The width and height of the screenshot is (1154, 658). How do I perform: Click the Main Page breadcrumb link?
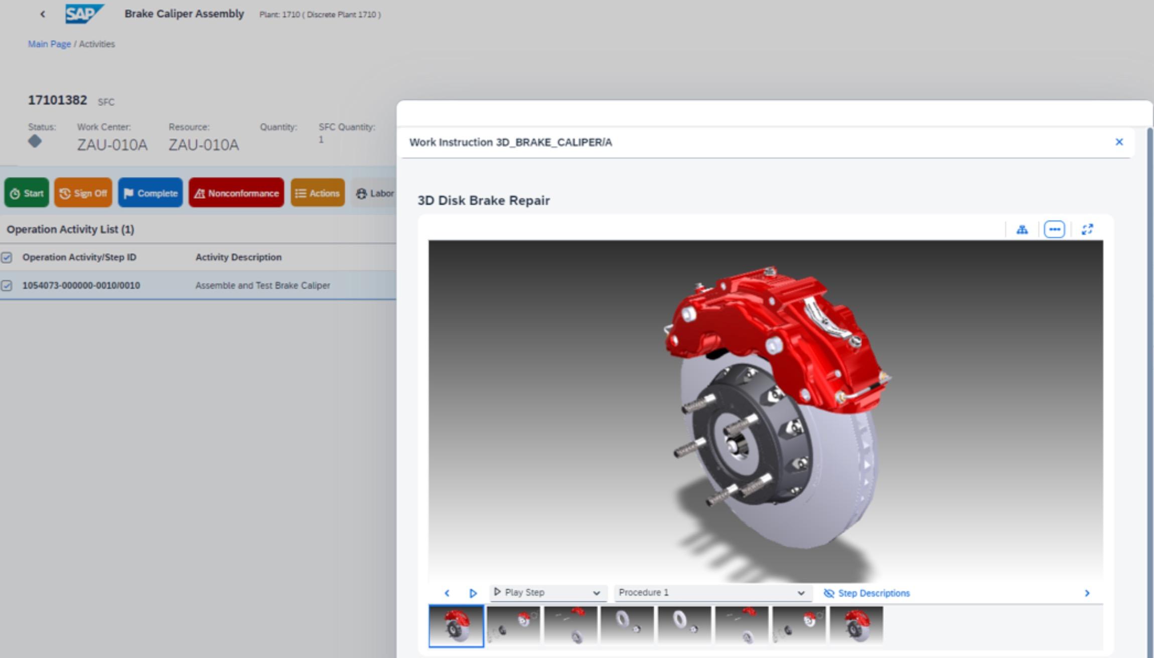point(49,44)
